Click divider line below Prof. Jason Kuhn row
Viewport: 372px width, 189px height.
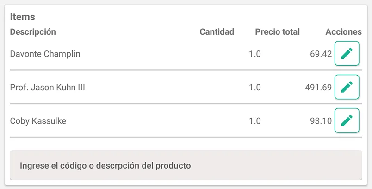click(x=186, y=104)
